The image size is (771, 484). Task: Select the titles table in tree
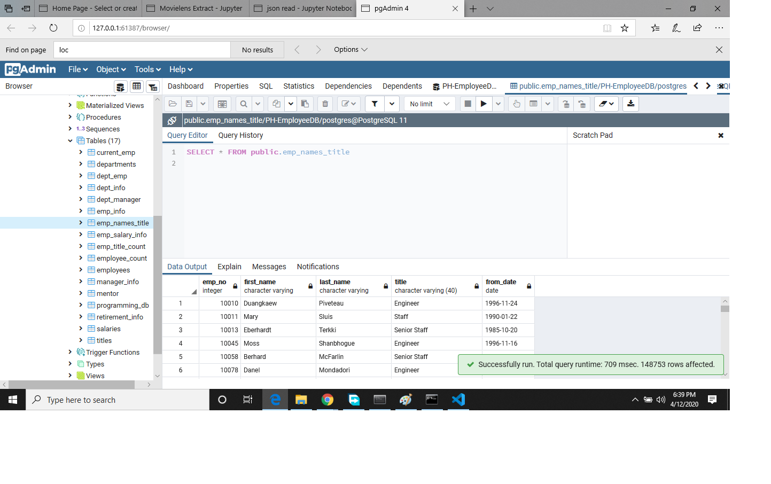pos(104,340)
